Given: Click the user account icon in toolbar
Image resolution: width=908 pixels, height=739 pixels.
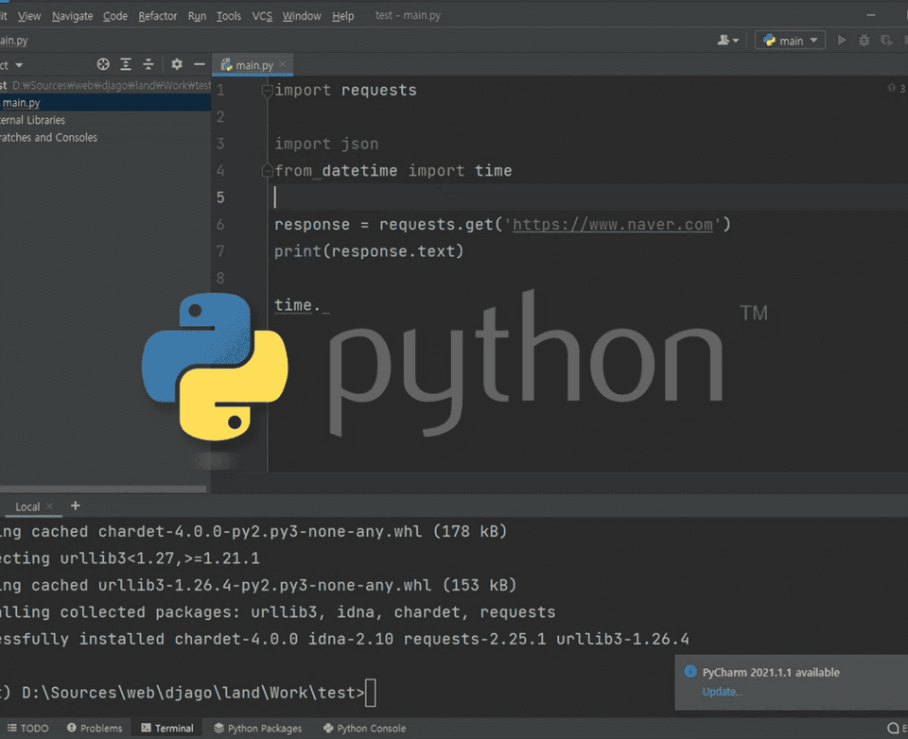Looking at the screenshot, I should [727, 41].
